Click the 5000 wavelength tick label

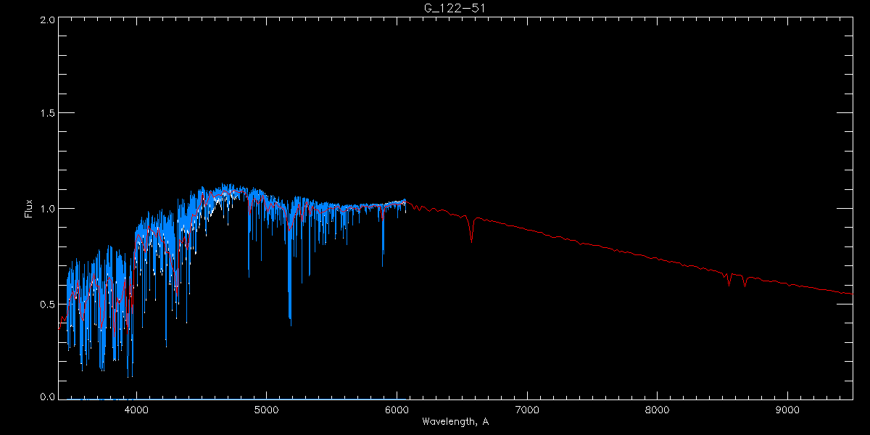(266, 409)
